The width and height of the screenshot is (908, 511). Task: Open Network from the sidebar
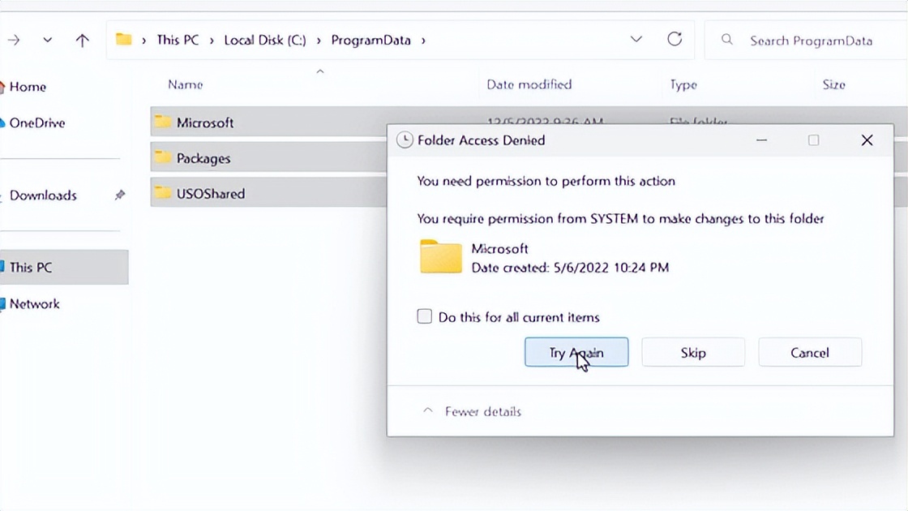[37, 304]
